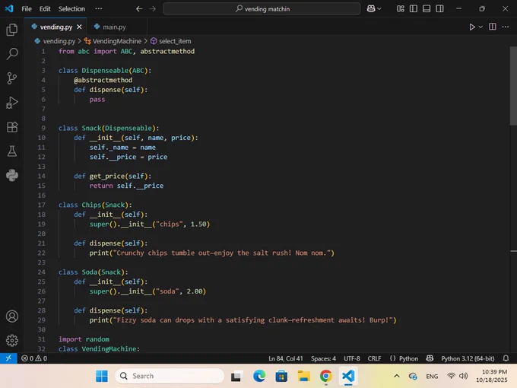Screen dimensions: 517x388
Task: Expand the hidden menu items ellipsis
Action: (99, 8)
